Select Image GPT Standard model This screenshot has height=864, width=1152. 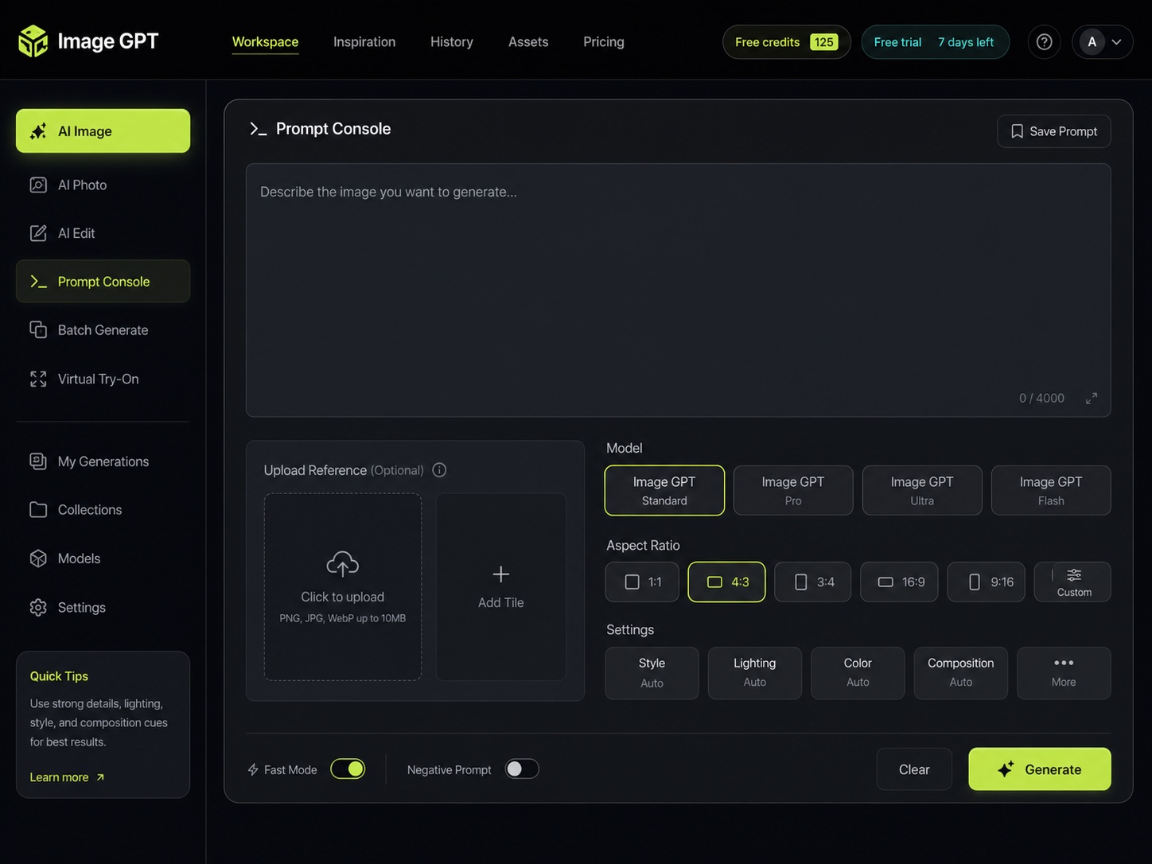664,490
